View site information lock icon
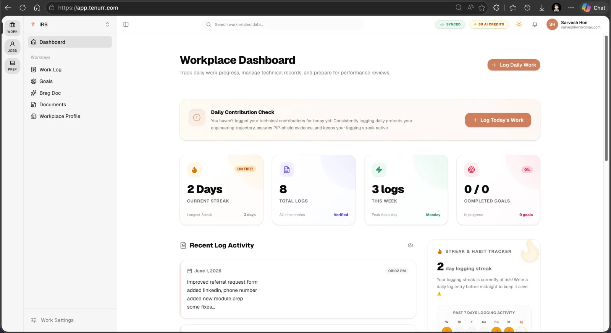611x333 pixels. (52, 8)
